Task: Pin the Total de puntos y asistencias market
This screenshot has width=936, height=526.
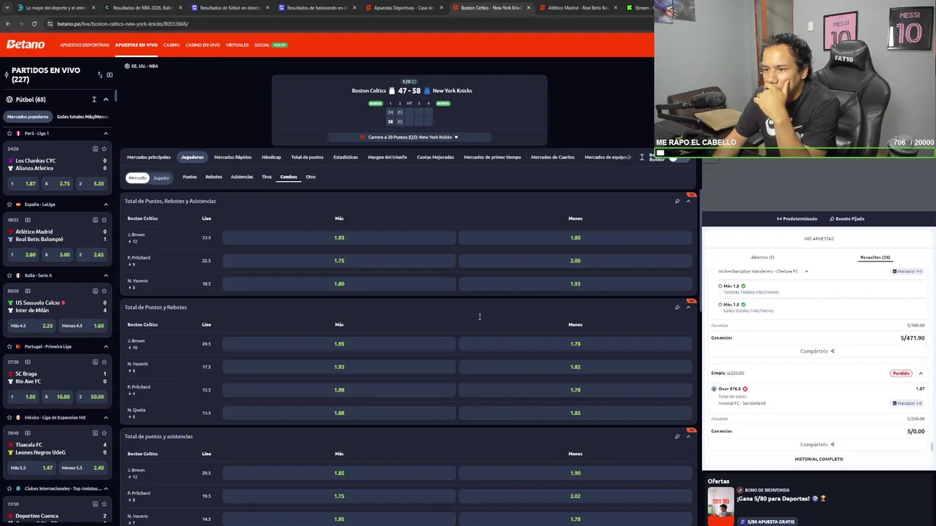Action: [677, 436]
